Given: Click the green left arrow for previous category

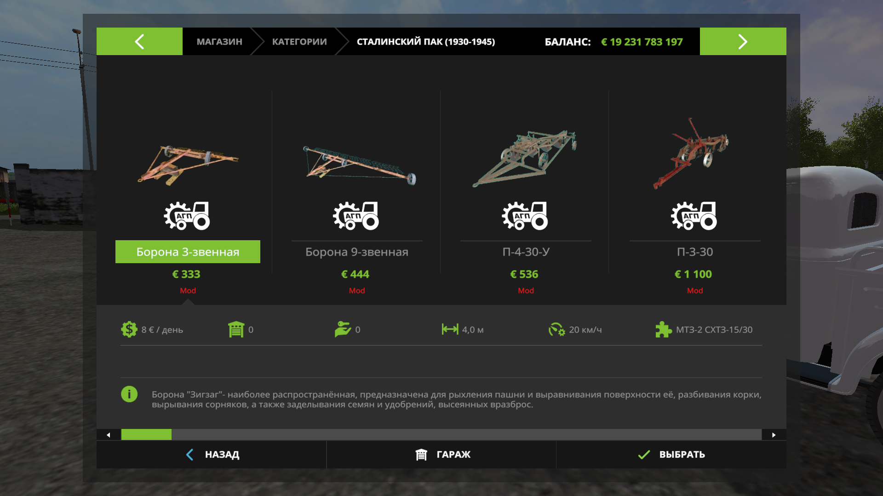Looking at the screenshot, I should (x=139, y=41).
